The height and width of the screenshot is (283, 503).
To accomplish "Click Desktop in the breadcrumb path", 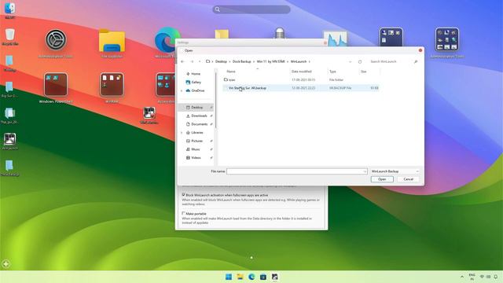I will tap(221, 61).
